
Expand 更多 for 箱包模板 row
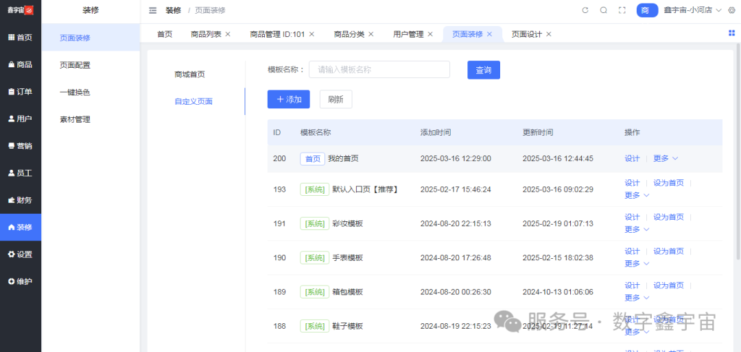(637, 298)
